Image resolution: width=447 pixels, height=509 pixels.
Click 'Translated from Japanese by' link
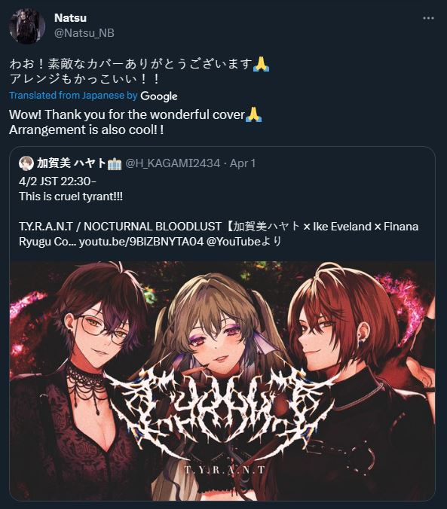click(73, 96)
